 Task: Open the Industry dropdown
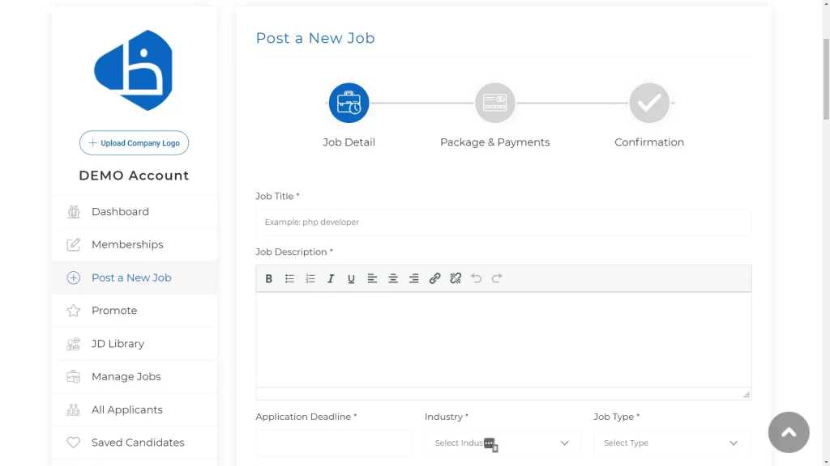click(x=503, y=443)
